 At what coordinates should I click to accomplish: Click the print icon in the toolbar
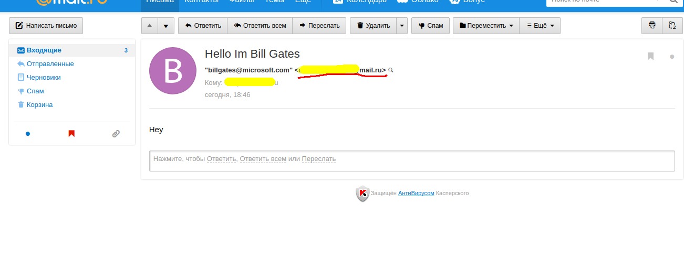(x=652, y=25)
